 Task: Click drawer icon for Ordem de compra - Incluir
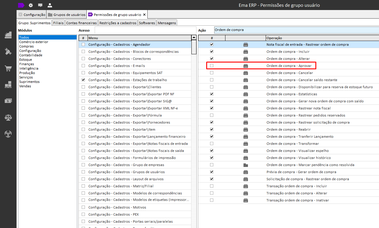246,52
